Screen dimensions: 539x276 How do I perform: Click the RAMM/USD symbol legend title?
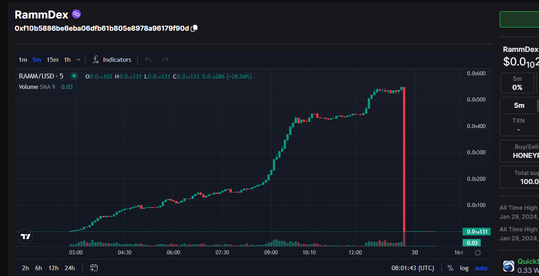[41, 76]
